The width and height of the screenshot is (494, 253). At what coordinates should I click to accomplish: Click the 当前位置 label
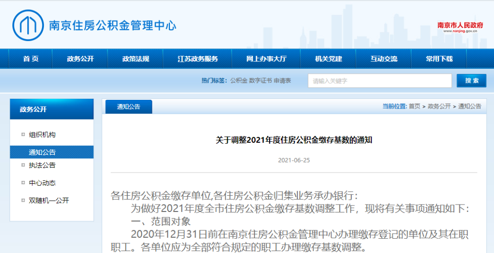(395, 107)
